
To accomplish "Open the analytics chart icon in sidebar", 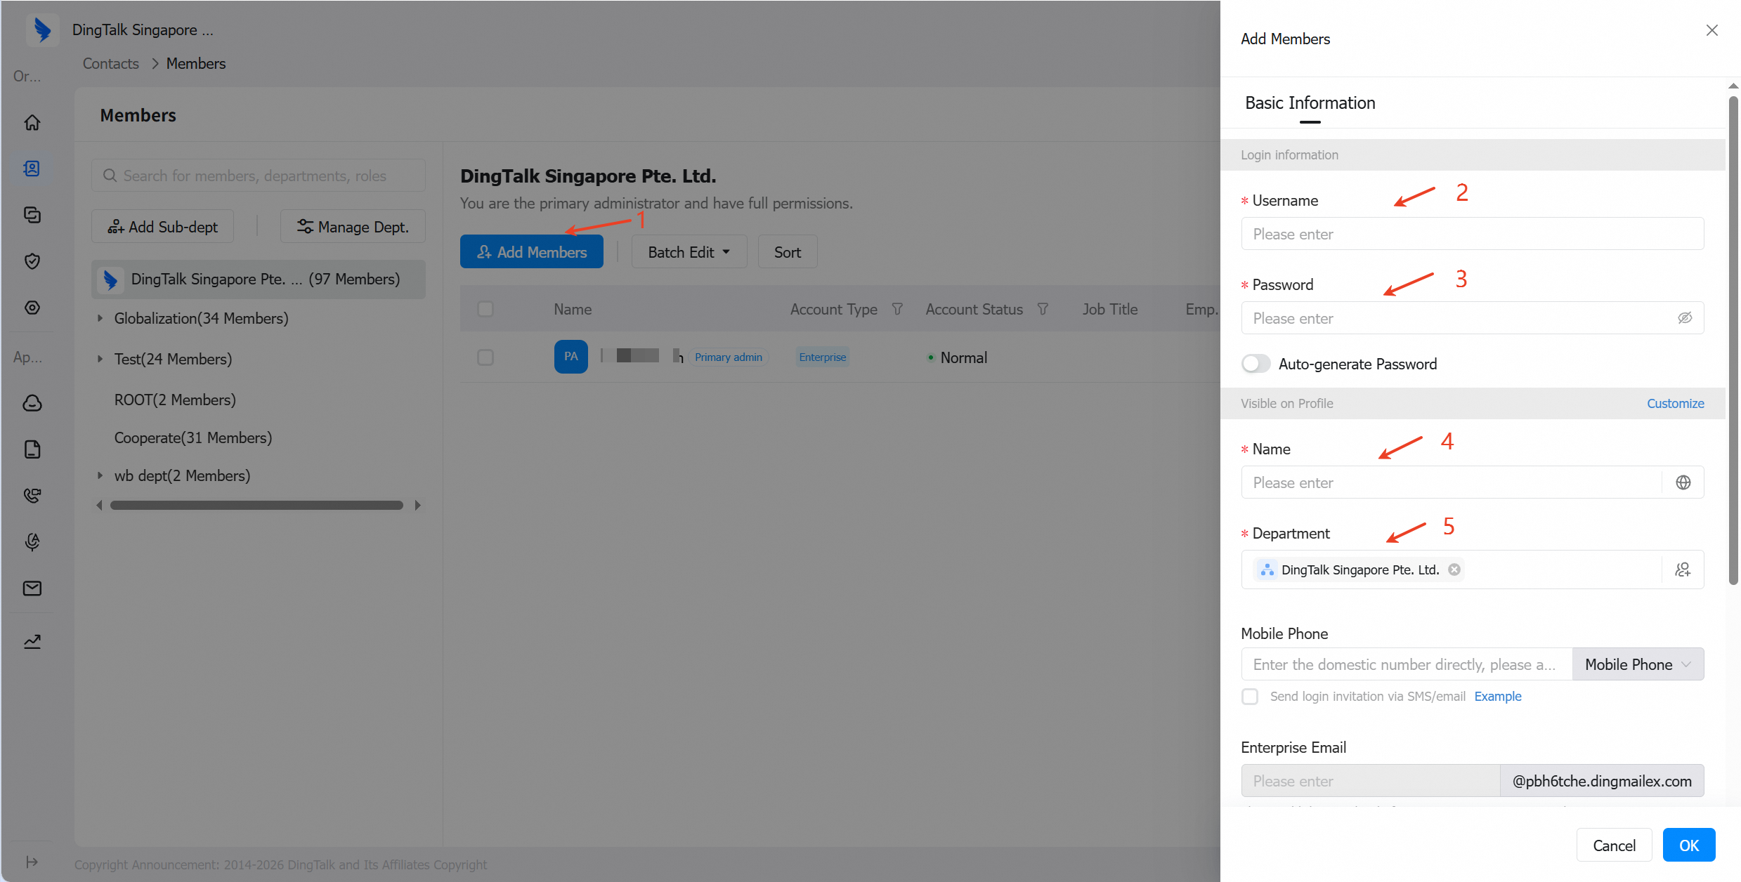I will [32, 642].
